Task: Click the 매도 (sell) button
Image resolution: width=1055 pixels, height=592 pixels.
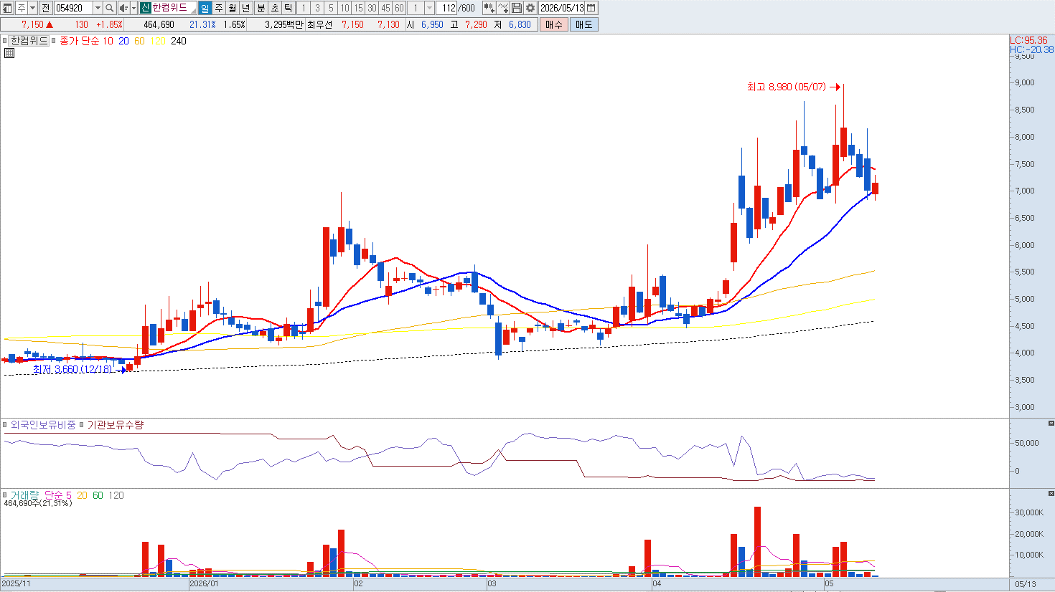Action: click(584, 24)
